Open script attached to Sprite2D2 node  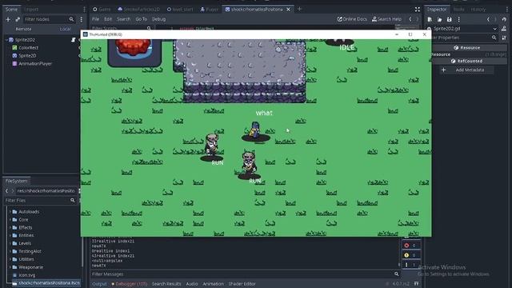73,40
